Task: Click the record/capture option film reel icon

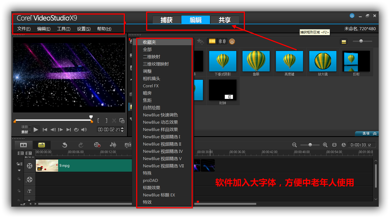Action: click(97, 145)
